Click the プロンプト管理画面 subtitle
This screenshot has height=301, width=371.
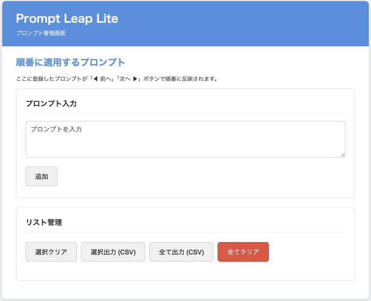[41, 33]
